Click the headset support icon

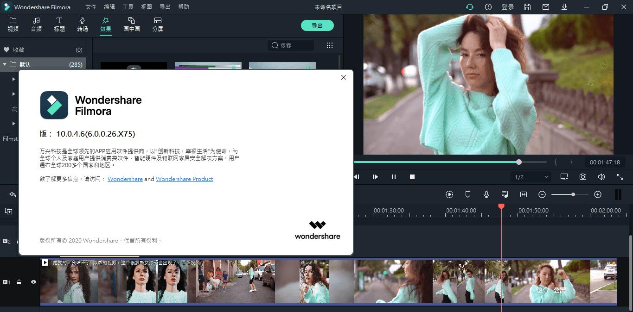(x=470, y=7)
